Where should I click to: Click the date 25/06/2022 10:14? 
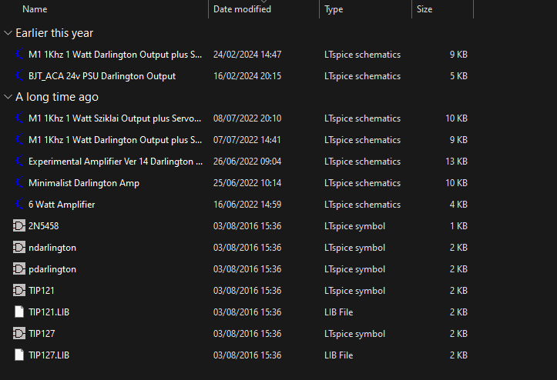tap(247, 183)
